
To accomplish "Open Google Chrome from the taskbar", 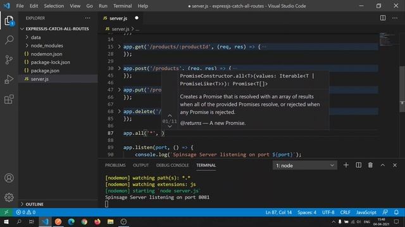I will pyautogui.click(x=84, y=221).
